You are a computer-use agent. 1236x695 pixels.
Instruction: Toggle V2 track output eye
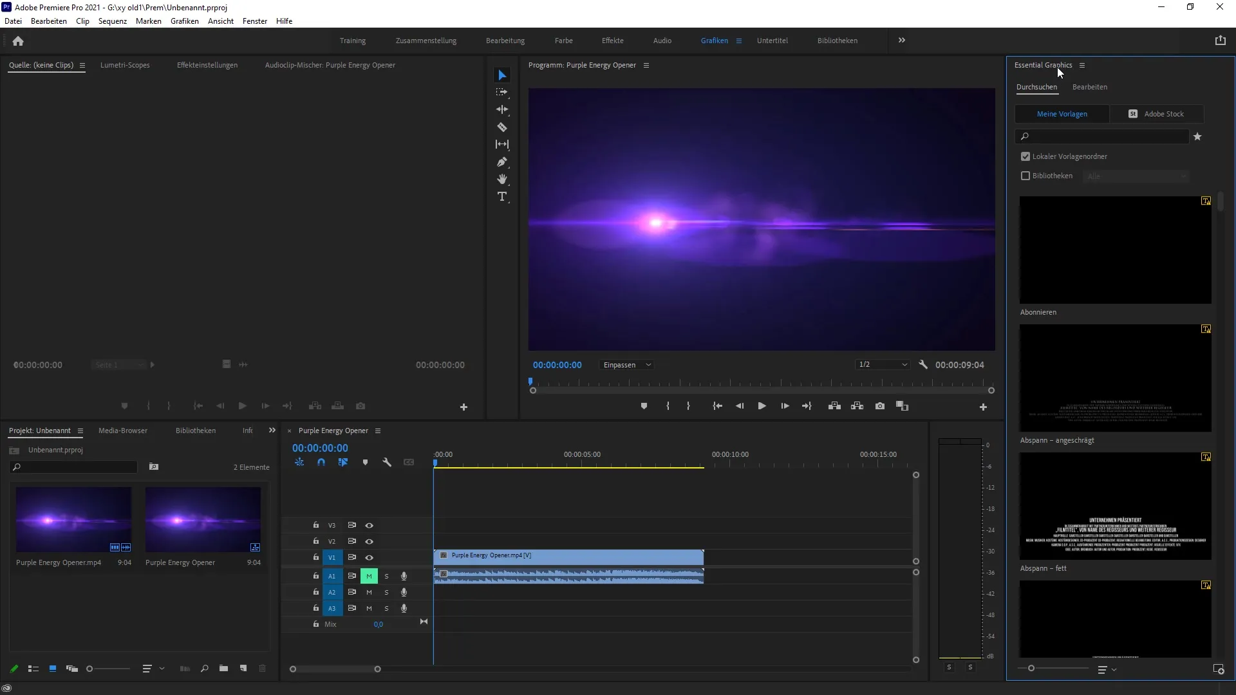point(370,542)
